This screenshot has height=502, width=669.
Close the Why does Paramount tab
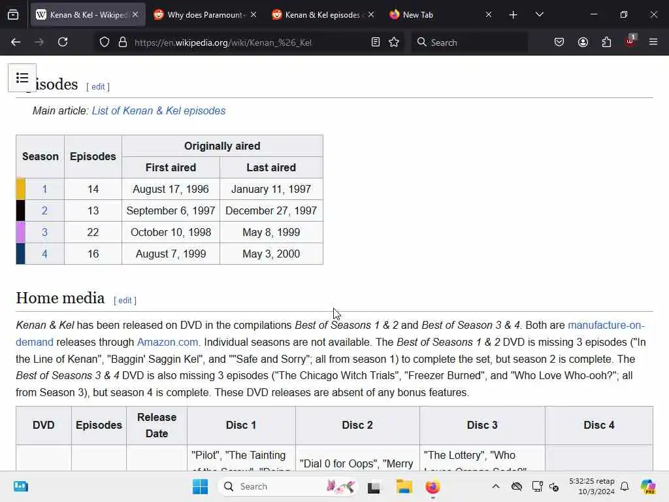point(253,15)
